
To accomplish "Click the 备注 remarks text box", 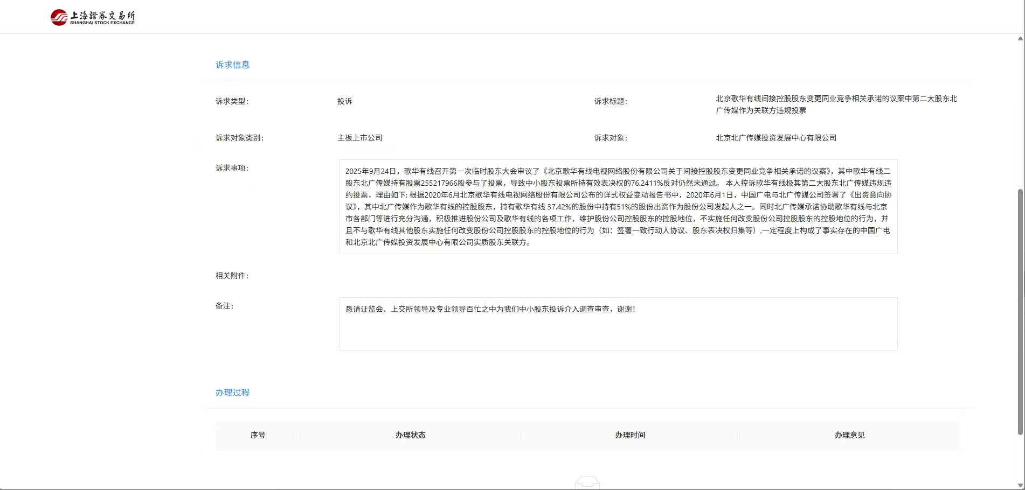I will pyautogui.click(x=618, y=324).
